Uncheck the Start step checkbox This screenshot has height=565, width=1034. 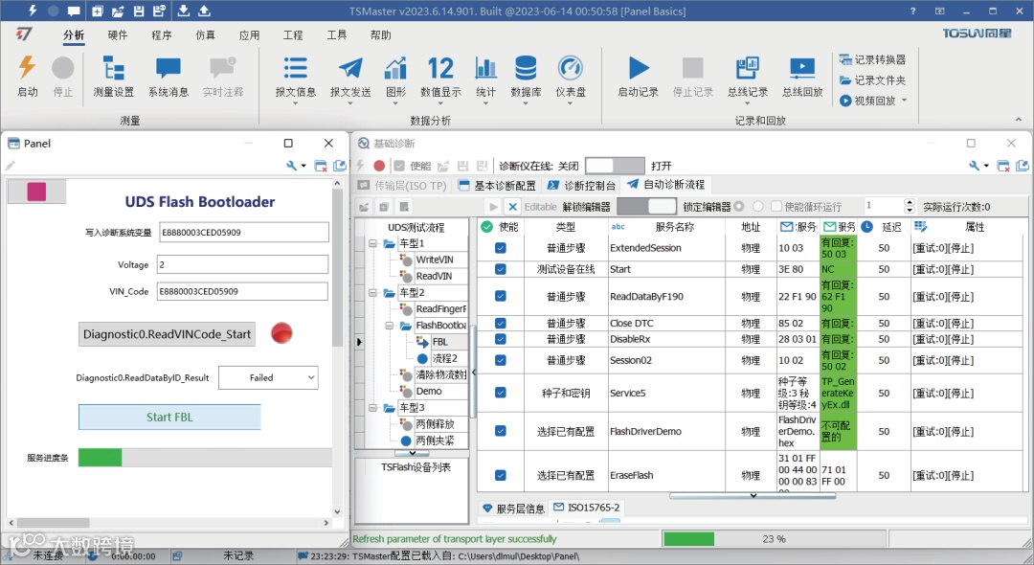[x=501, y=269]
